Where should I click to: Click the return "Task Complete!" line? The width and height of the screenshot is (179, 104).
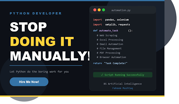[x=110, y=63]
